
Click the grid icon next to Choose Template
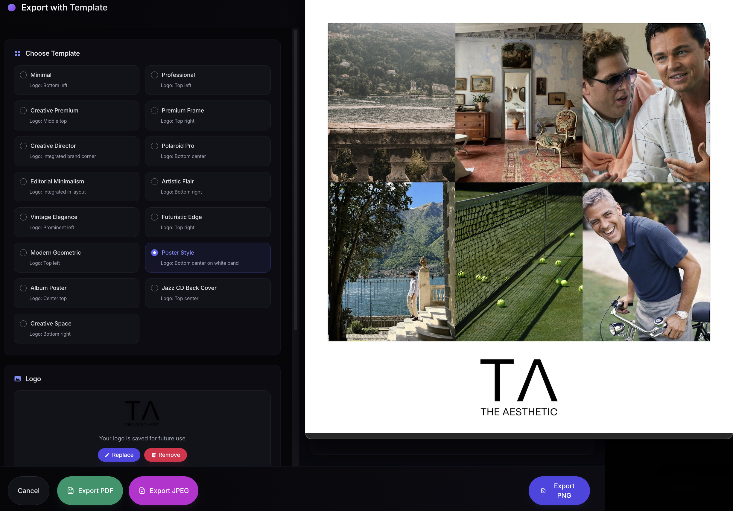click(x=18, y=53)
